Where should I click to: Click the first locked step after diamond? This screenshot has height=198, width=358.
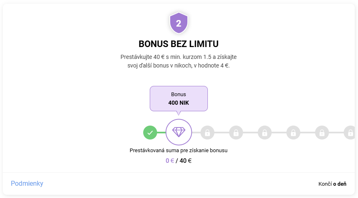(x=207, y=133)
